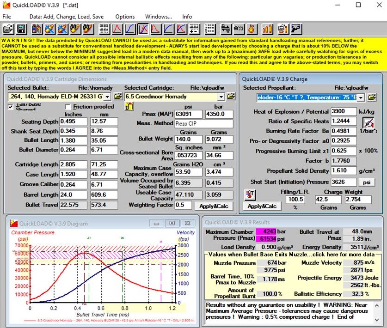Click the results message scrollbar up arrow
Viewport: 387px width, 328px height.
click(377, 305)
